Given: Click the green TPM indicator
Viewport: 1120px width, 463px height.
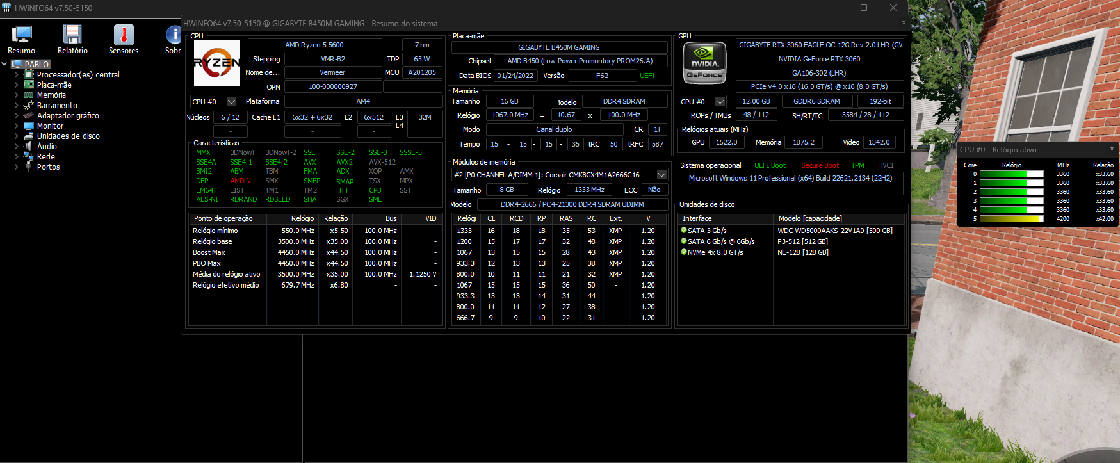Looking at the screenshot, I should (x=857, y=165).
